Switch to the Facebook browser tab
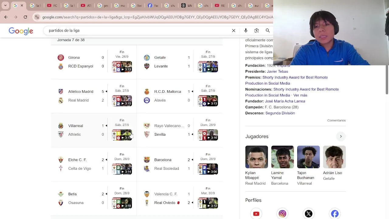389x219 pixels. click(153, 5)
